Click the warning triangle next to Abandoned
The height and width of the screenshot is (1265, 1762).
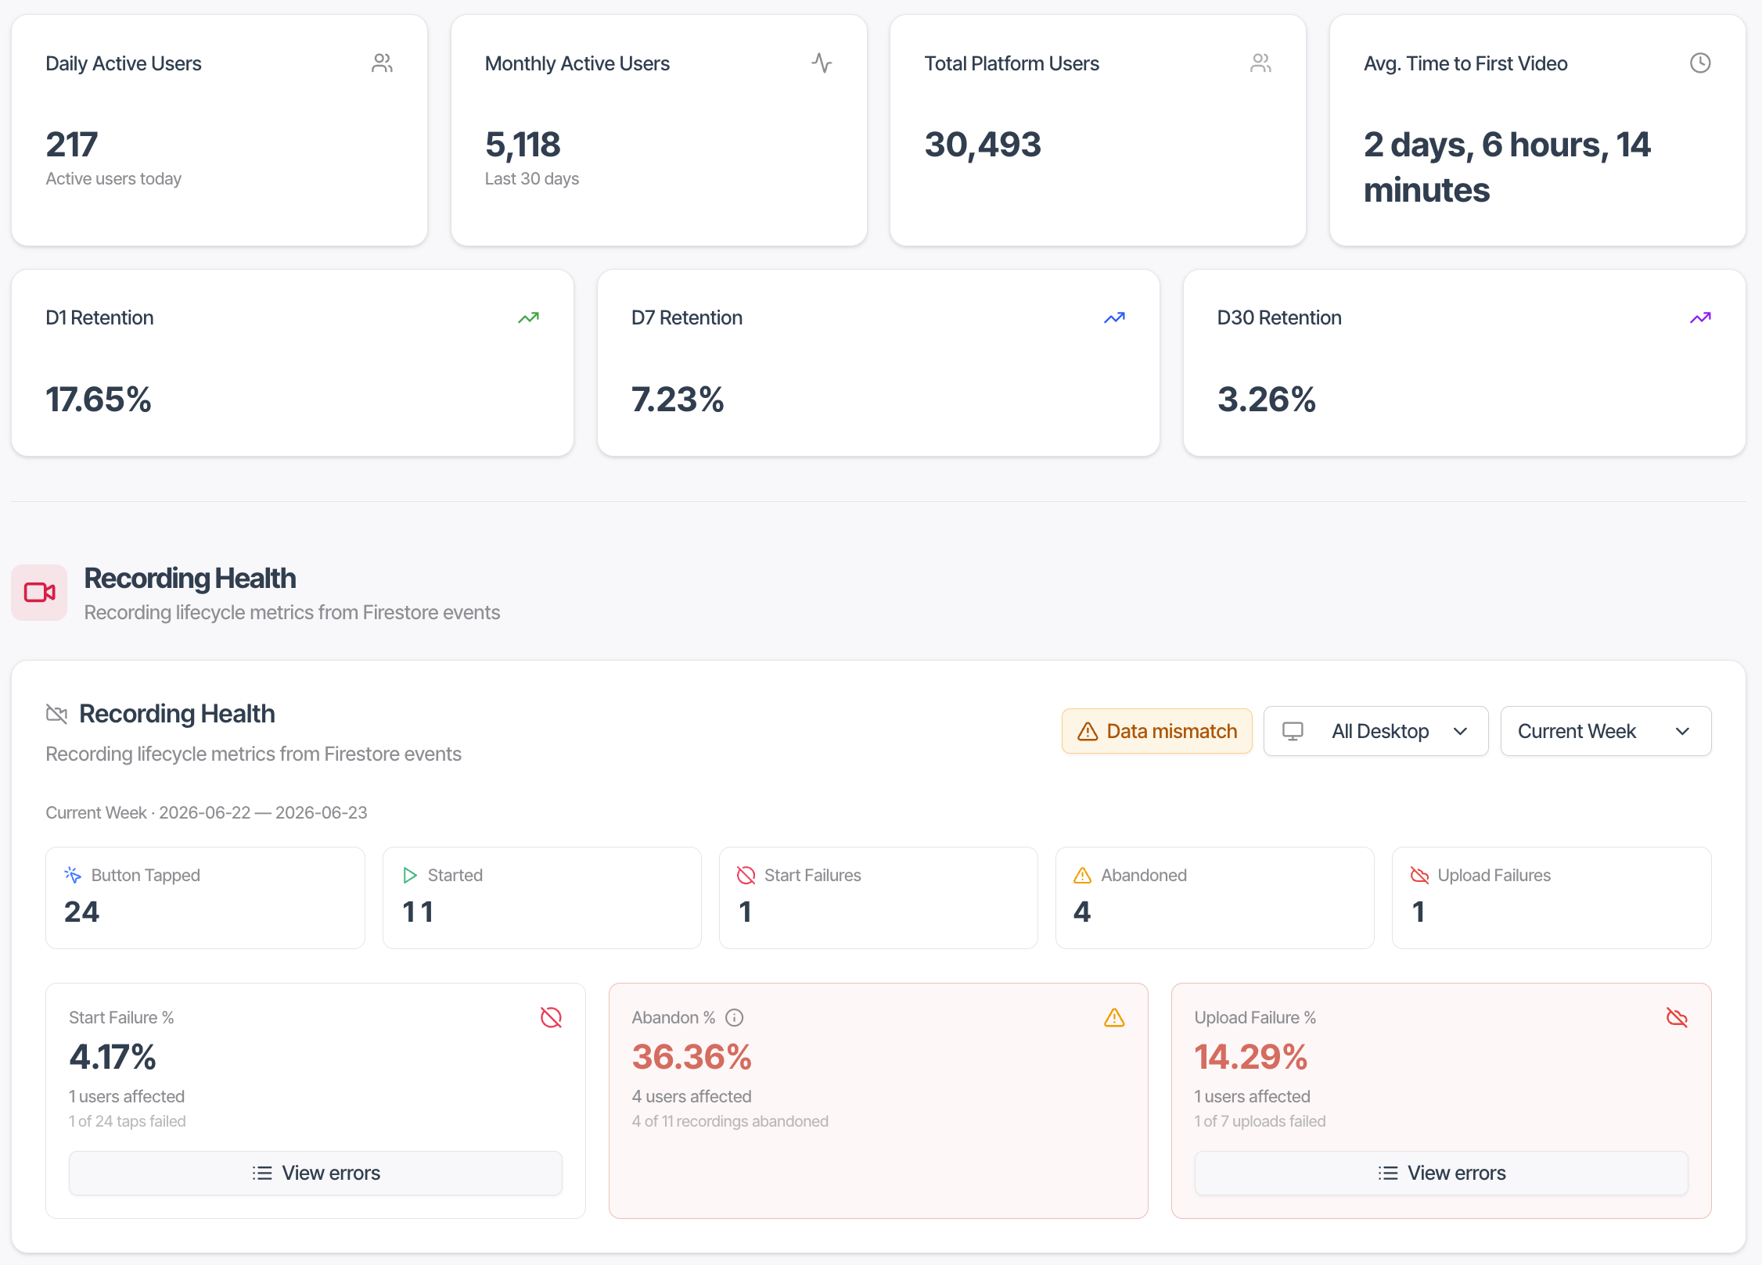1082,875
